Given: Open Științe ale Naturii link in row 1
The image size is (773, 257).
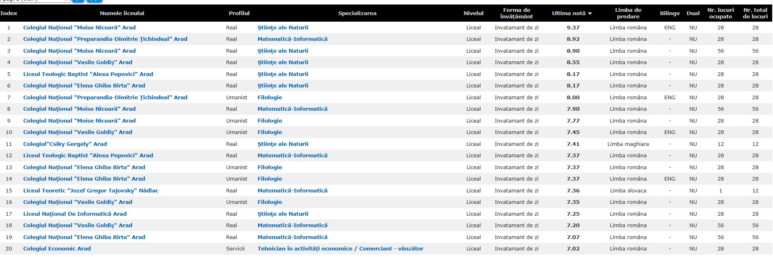Looking at the screenshot, I should click(283, 27).
